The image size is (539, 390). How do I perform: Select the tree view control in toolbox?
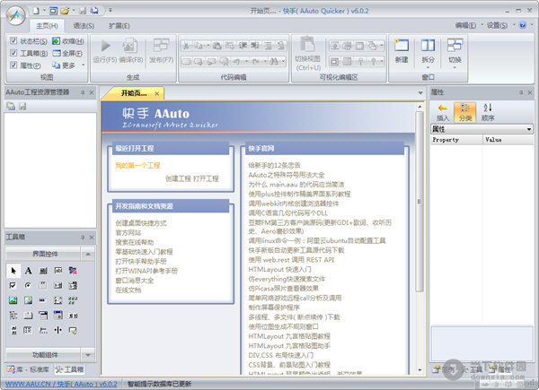click(x=13, y=316)
